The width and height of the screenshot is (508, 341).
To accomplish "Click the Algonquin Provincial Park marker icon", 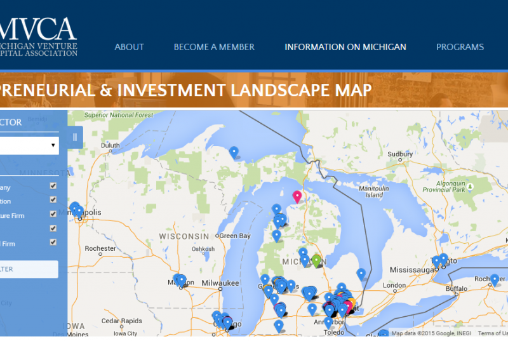I will [x=470, y=186].
